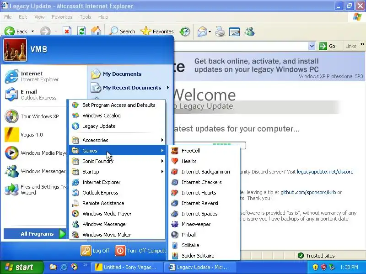Start Internet Checkers
Viewport: 366px width, 274px height.
tap(204, 182)
